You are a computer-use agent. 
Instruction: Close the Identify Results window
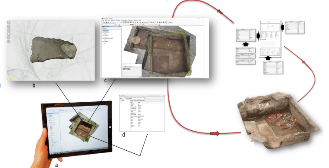pyautogui.click(x=164, y=96)
